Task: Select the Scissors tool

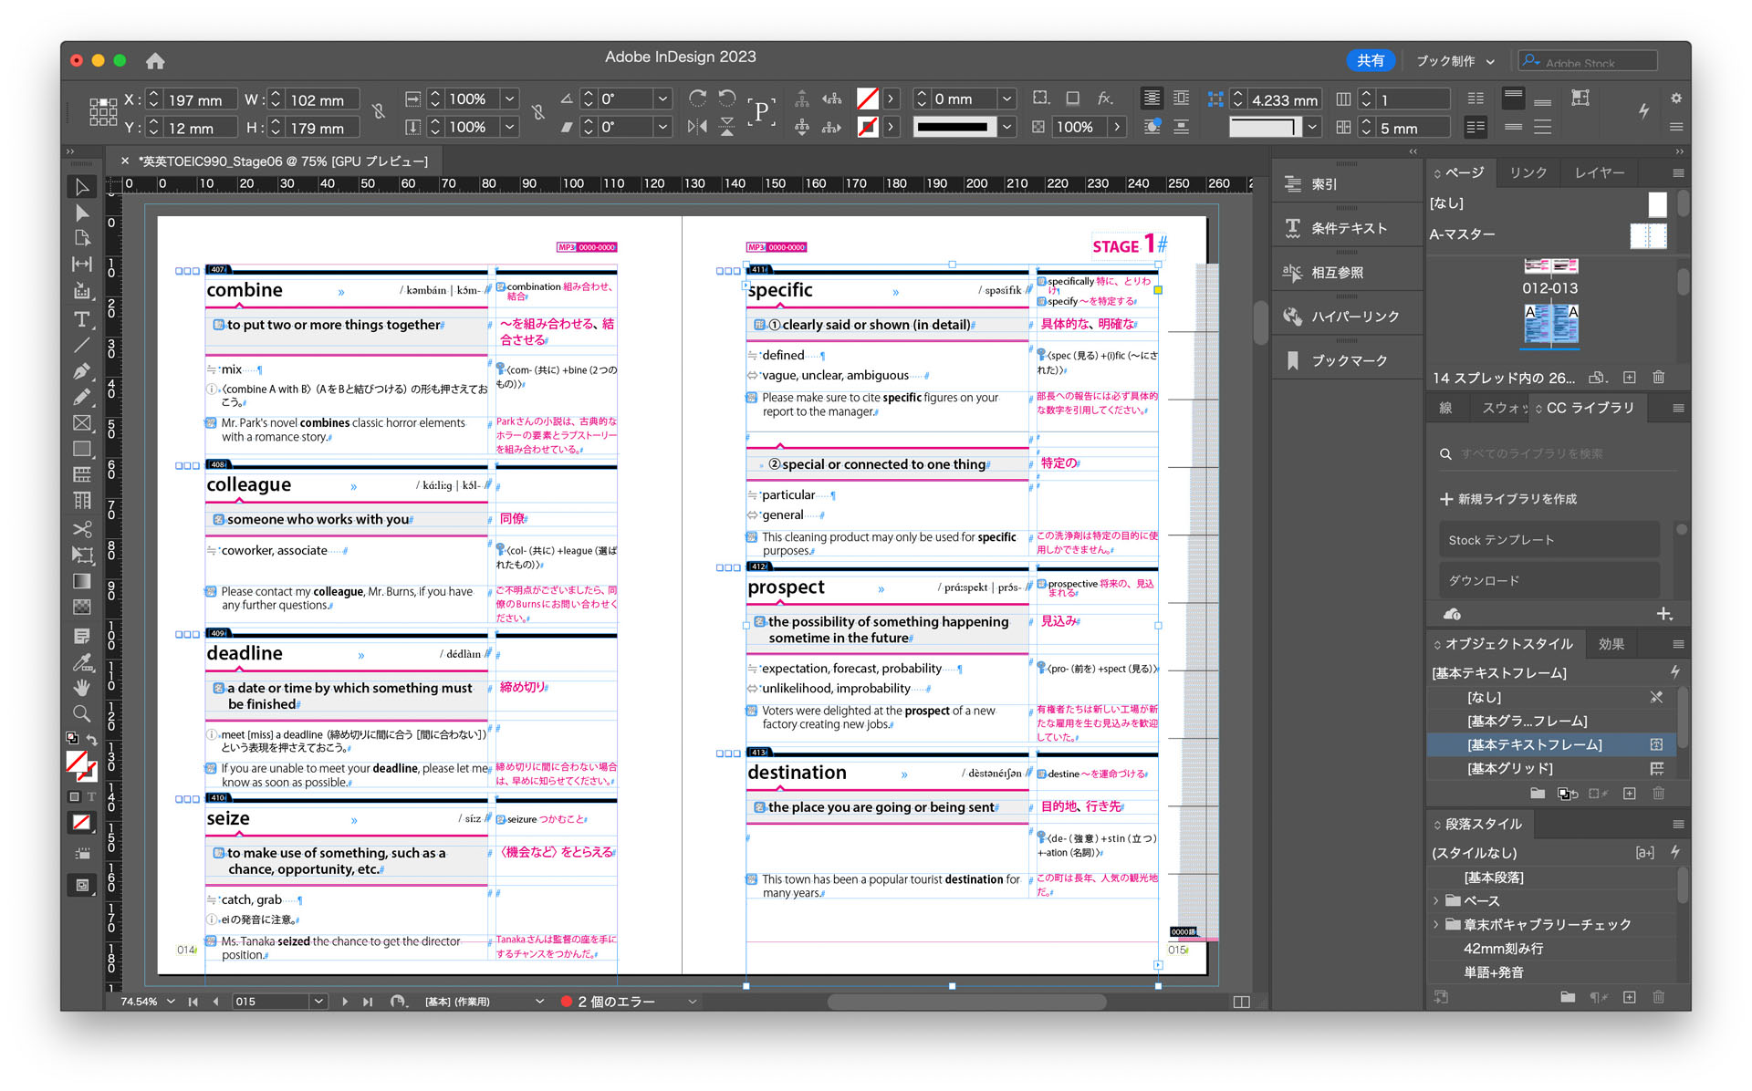Action: (x=81, y=529)
